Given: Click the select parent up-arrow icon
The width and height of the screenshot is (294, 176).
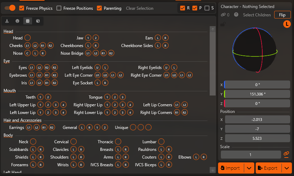Looking at the screenshot, I should (x=236, y=14).
